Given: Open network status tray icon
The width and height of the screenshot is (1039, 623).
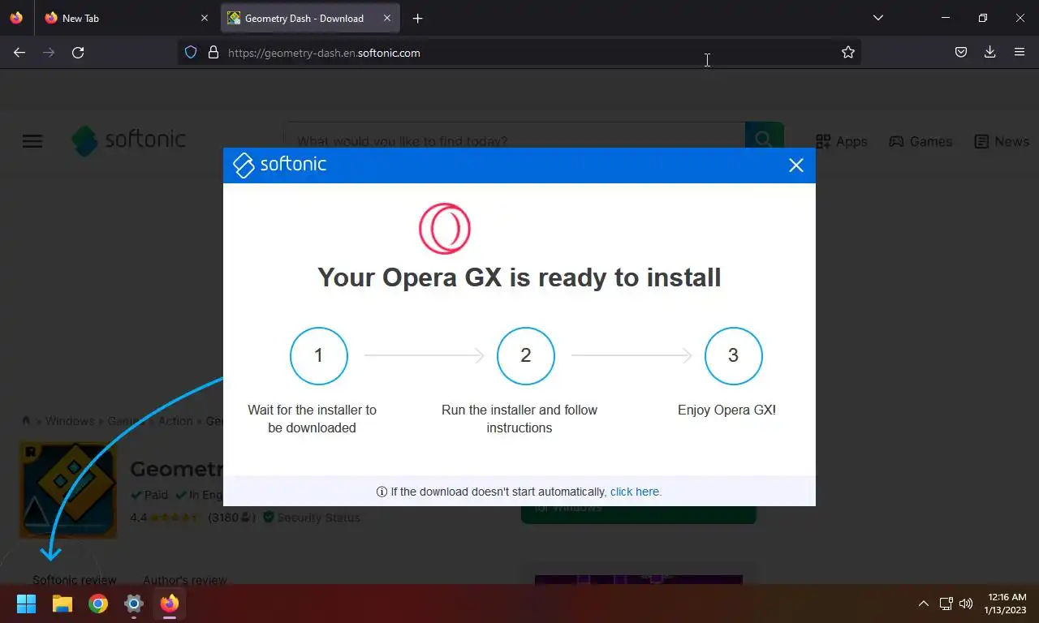Looking at the screenshot, I should pos(946,604).
